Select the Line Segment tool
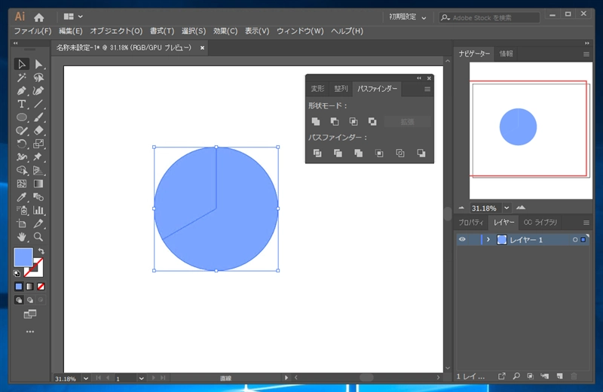Viewport: 603px width, 392px height. (38, 104)
